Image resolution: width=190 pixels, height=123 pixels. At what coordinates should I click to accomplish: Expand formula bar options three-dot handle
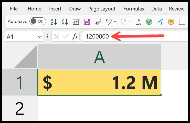click(x=48, y=36)
